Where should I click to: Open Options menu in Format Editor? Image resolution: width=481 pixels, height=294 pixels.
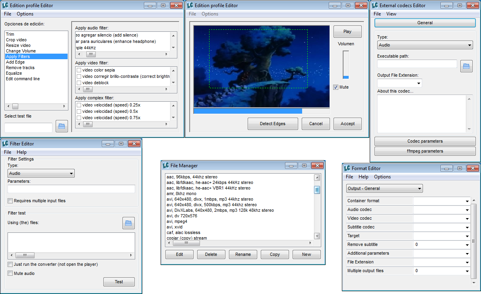coord(382,177)
